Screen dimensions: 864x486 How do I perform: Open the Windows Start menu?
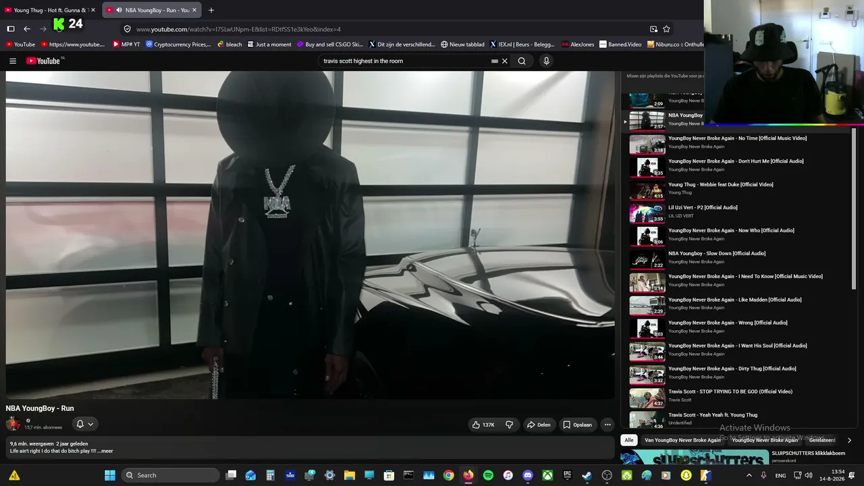(110, 475)
